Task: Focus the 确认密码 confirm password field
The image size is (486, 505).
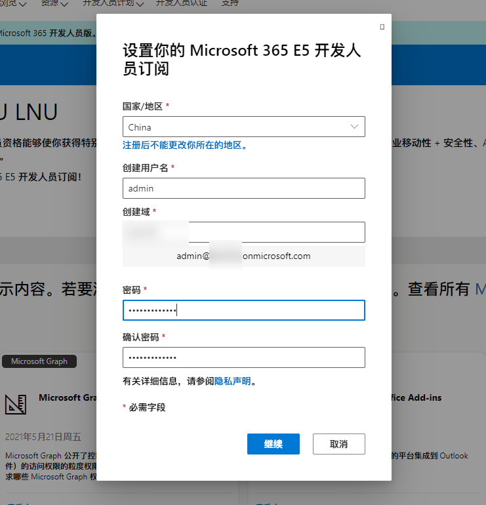Action: pos(244,357)
